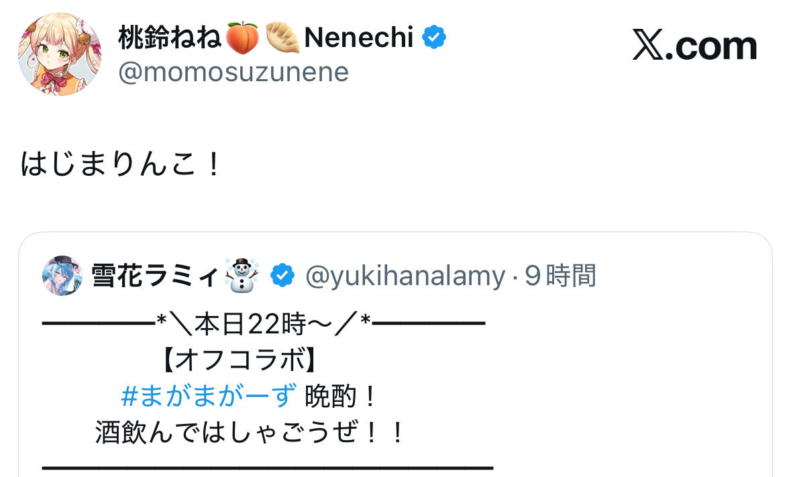Click the peach emoji in the name
The width and height of the screenshot is (791, 477).
click(242, 38)
